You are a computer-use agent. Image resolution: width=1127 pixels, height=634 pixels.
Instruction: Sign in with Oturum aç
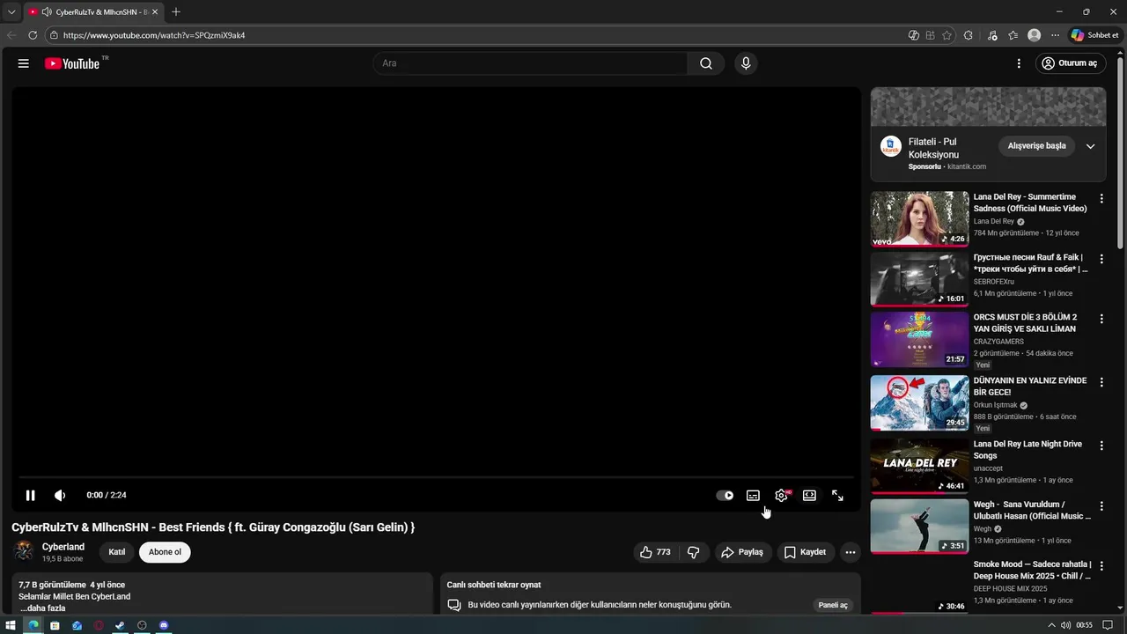pos(1071,63)
